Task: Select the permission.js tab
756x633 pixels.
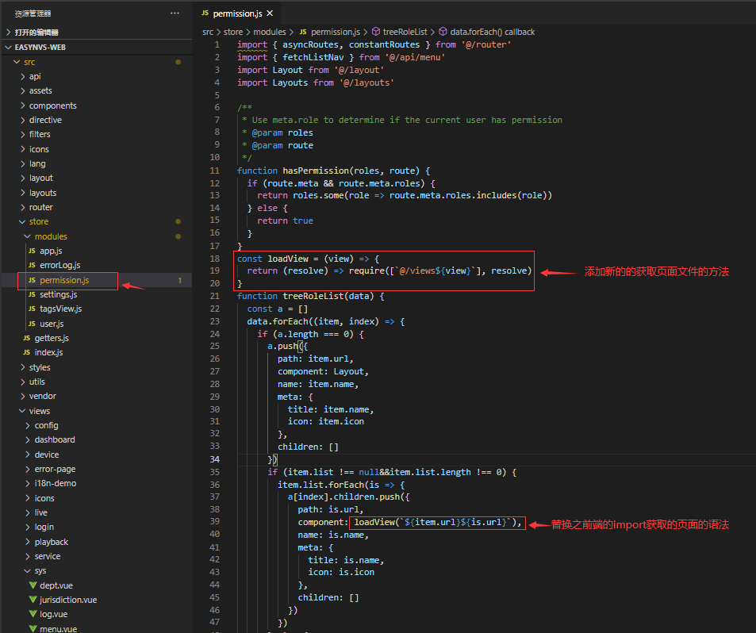Action: [x=237, y=13]
